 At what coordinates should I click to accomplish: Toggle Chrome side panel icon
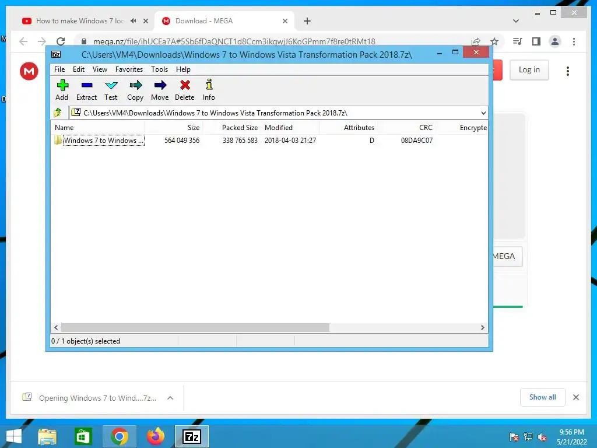click(536, 41)
